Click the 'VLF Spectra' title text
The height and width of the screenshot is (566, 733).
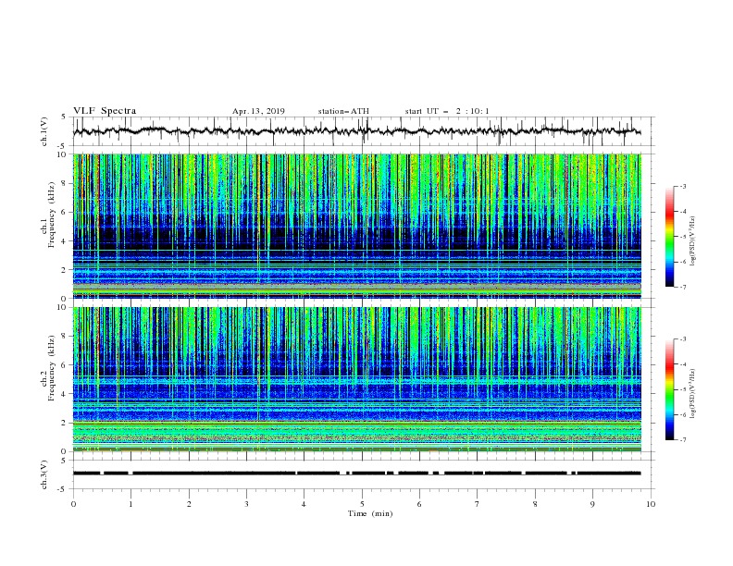click(x=105, y=111)
